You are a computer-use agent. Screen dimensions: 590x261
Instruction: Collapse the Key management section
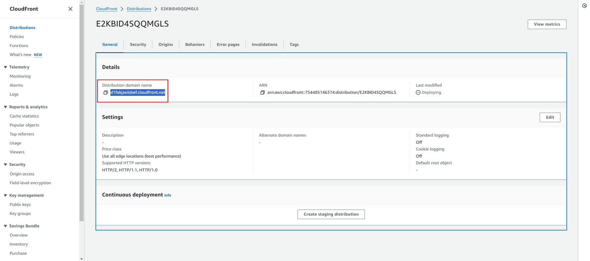click(6, 196)
